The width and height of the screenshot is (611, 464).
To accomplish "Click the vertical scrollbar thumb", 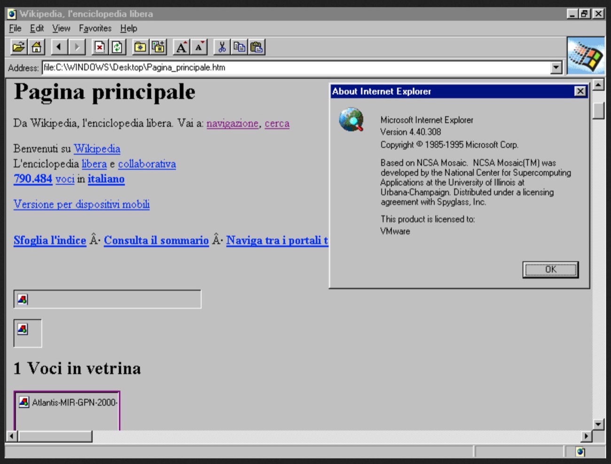I will point(598,111).
